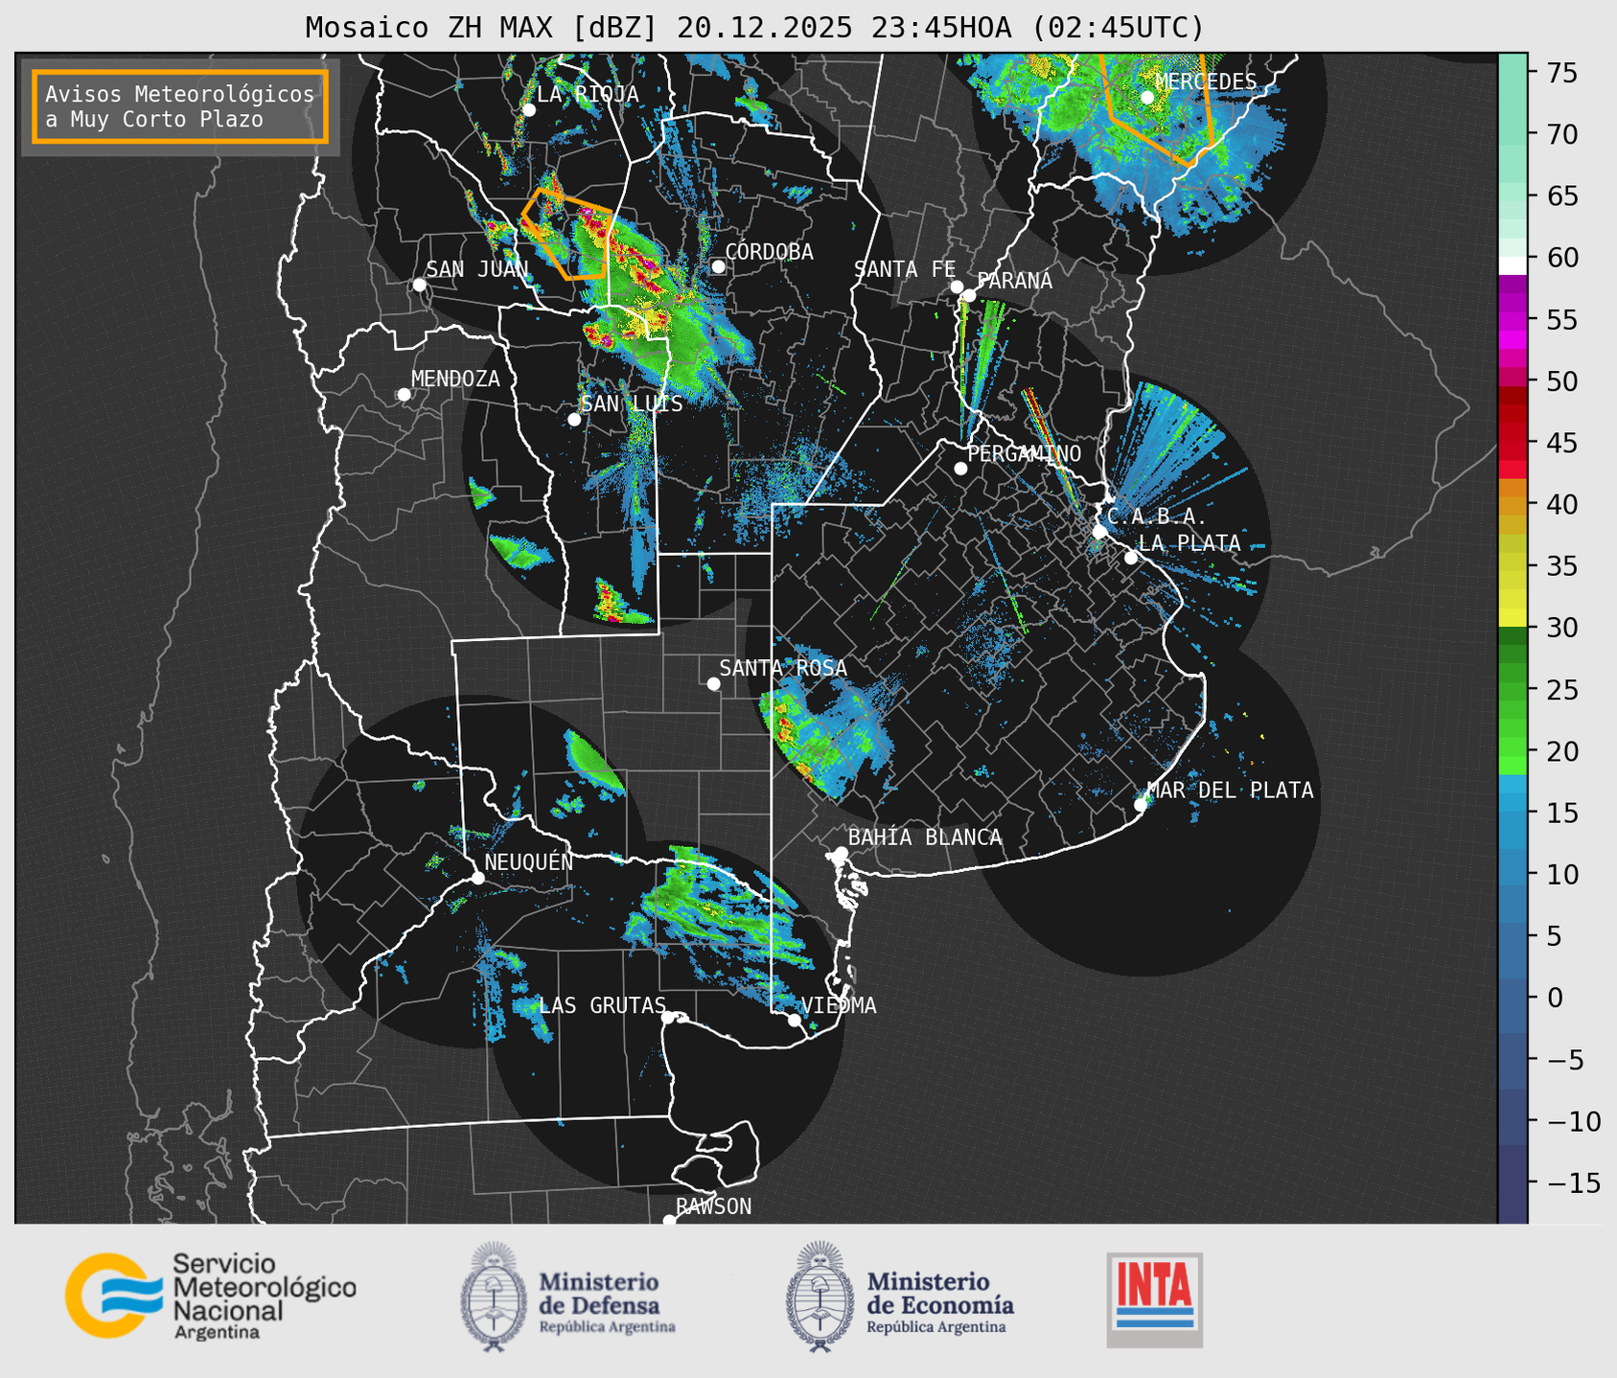Screen dimensions: 1617x1378
Task: Click the 75 label on the dBZ scale
Action: (x=1563, y=73)
